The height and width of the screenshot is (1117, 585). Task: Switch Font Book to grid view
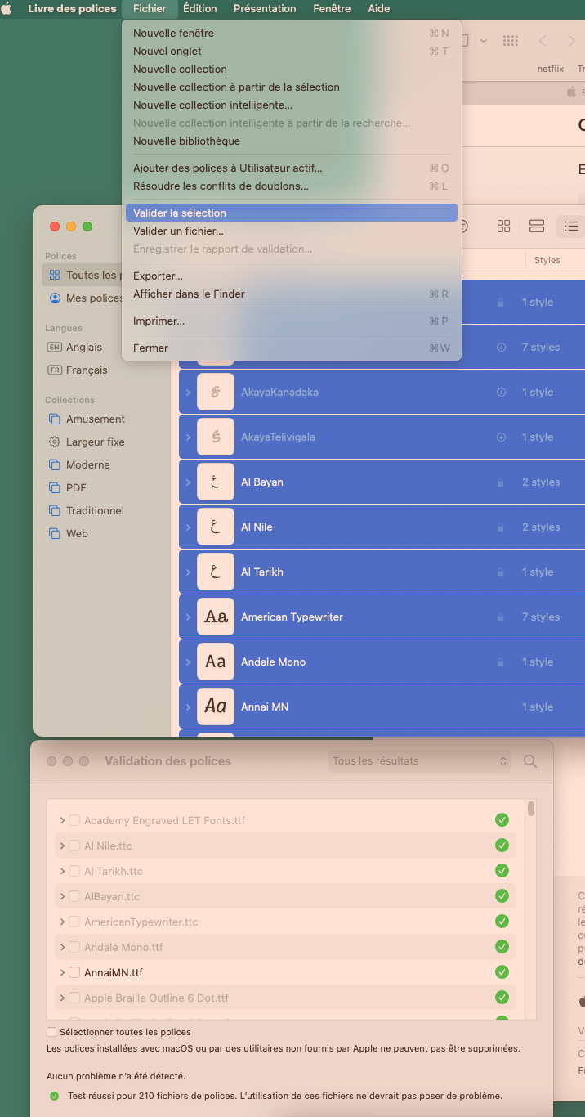[x=504, y=227]
